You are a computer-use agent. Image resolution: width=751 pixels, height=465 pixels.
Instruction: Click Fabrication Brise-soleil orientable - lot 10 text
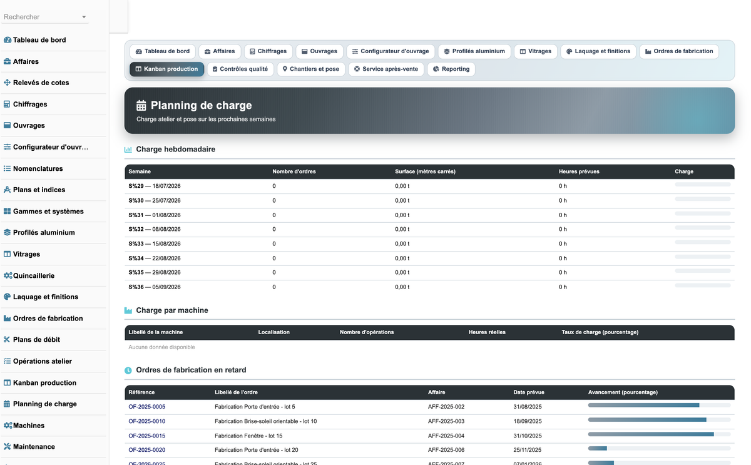pyautogui.click(x=265, y=421)
